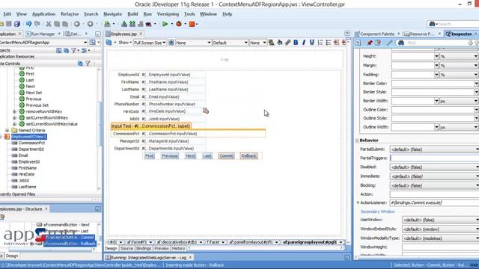479x269 pixels.
Task: Click the red Terminate square icon
Action: coord(192,24)
